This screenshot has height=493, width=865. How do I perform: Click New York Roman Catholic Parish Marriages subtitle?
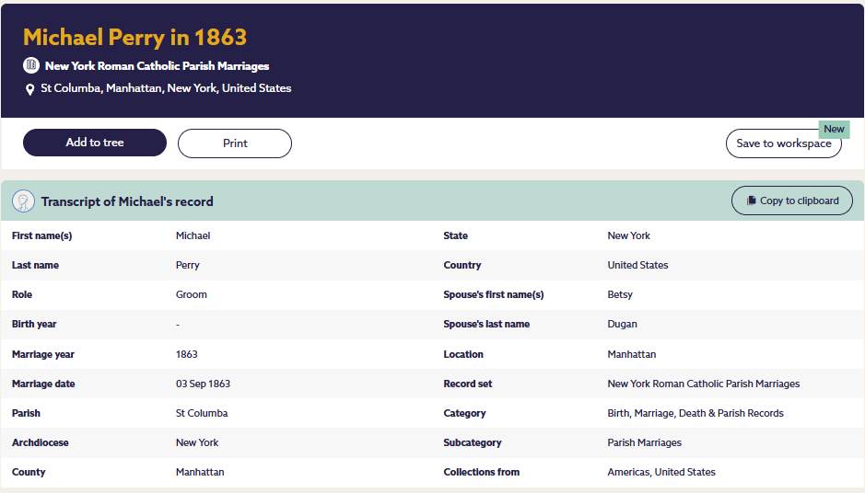[158, 66]
